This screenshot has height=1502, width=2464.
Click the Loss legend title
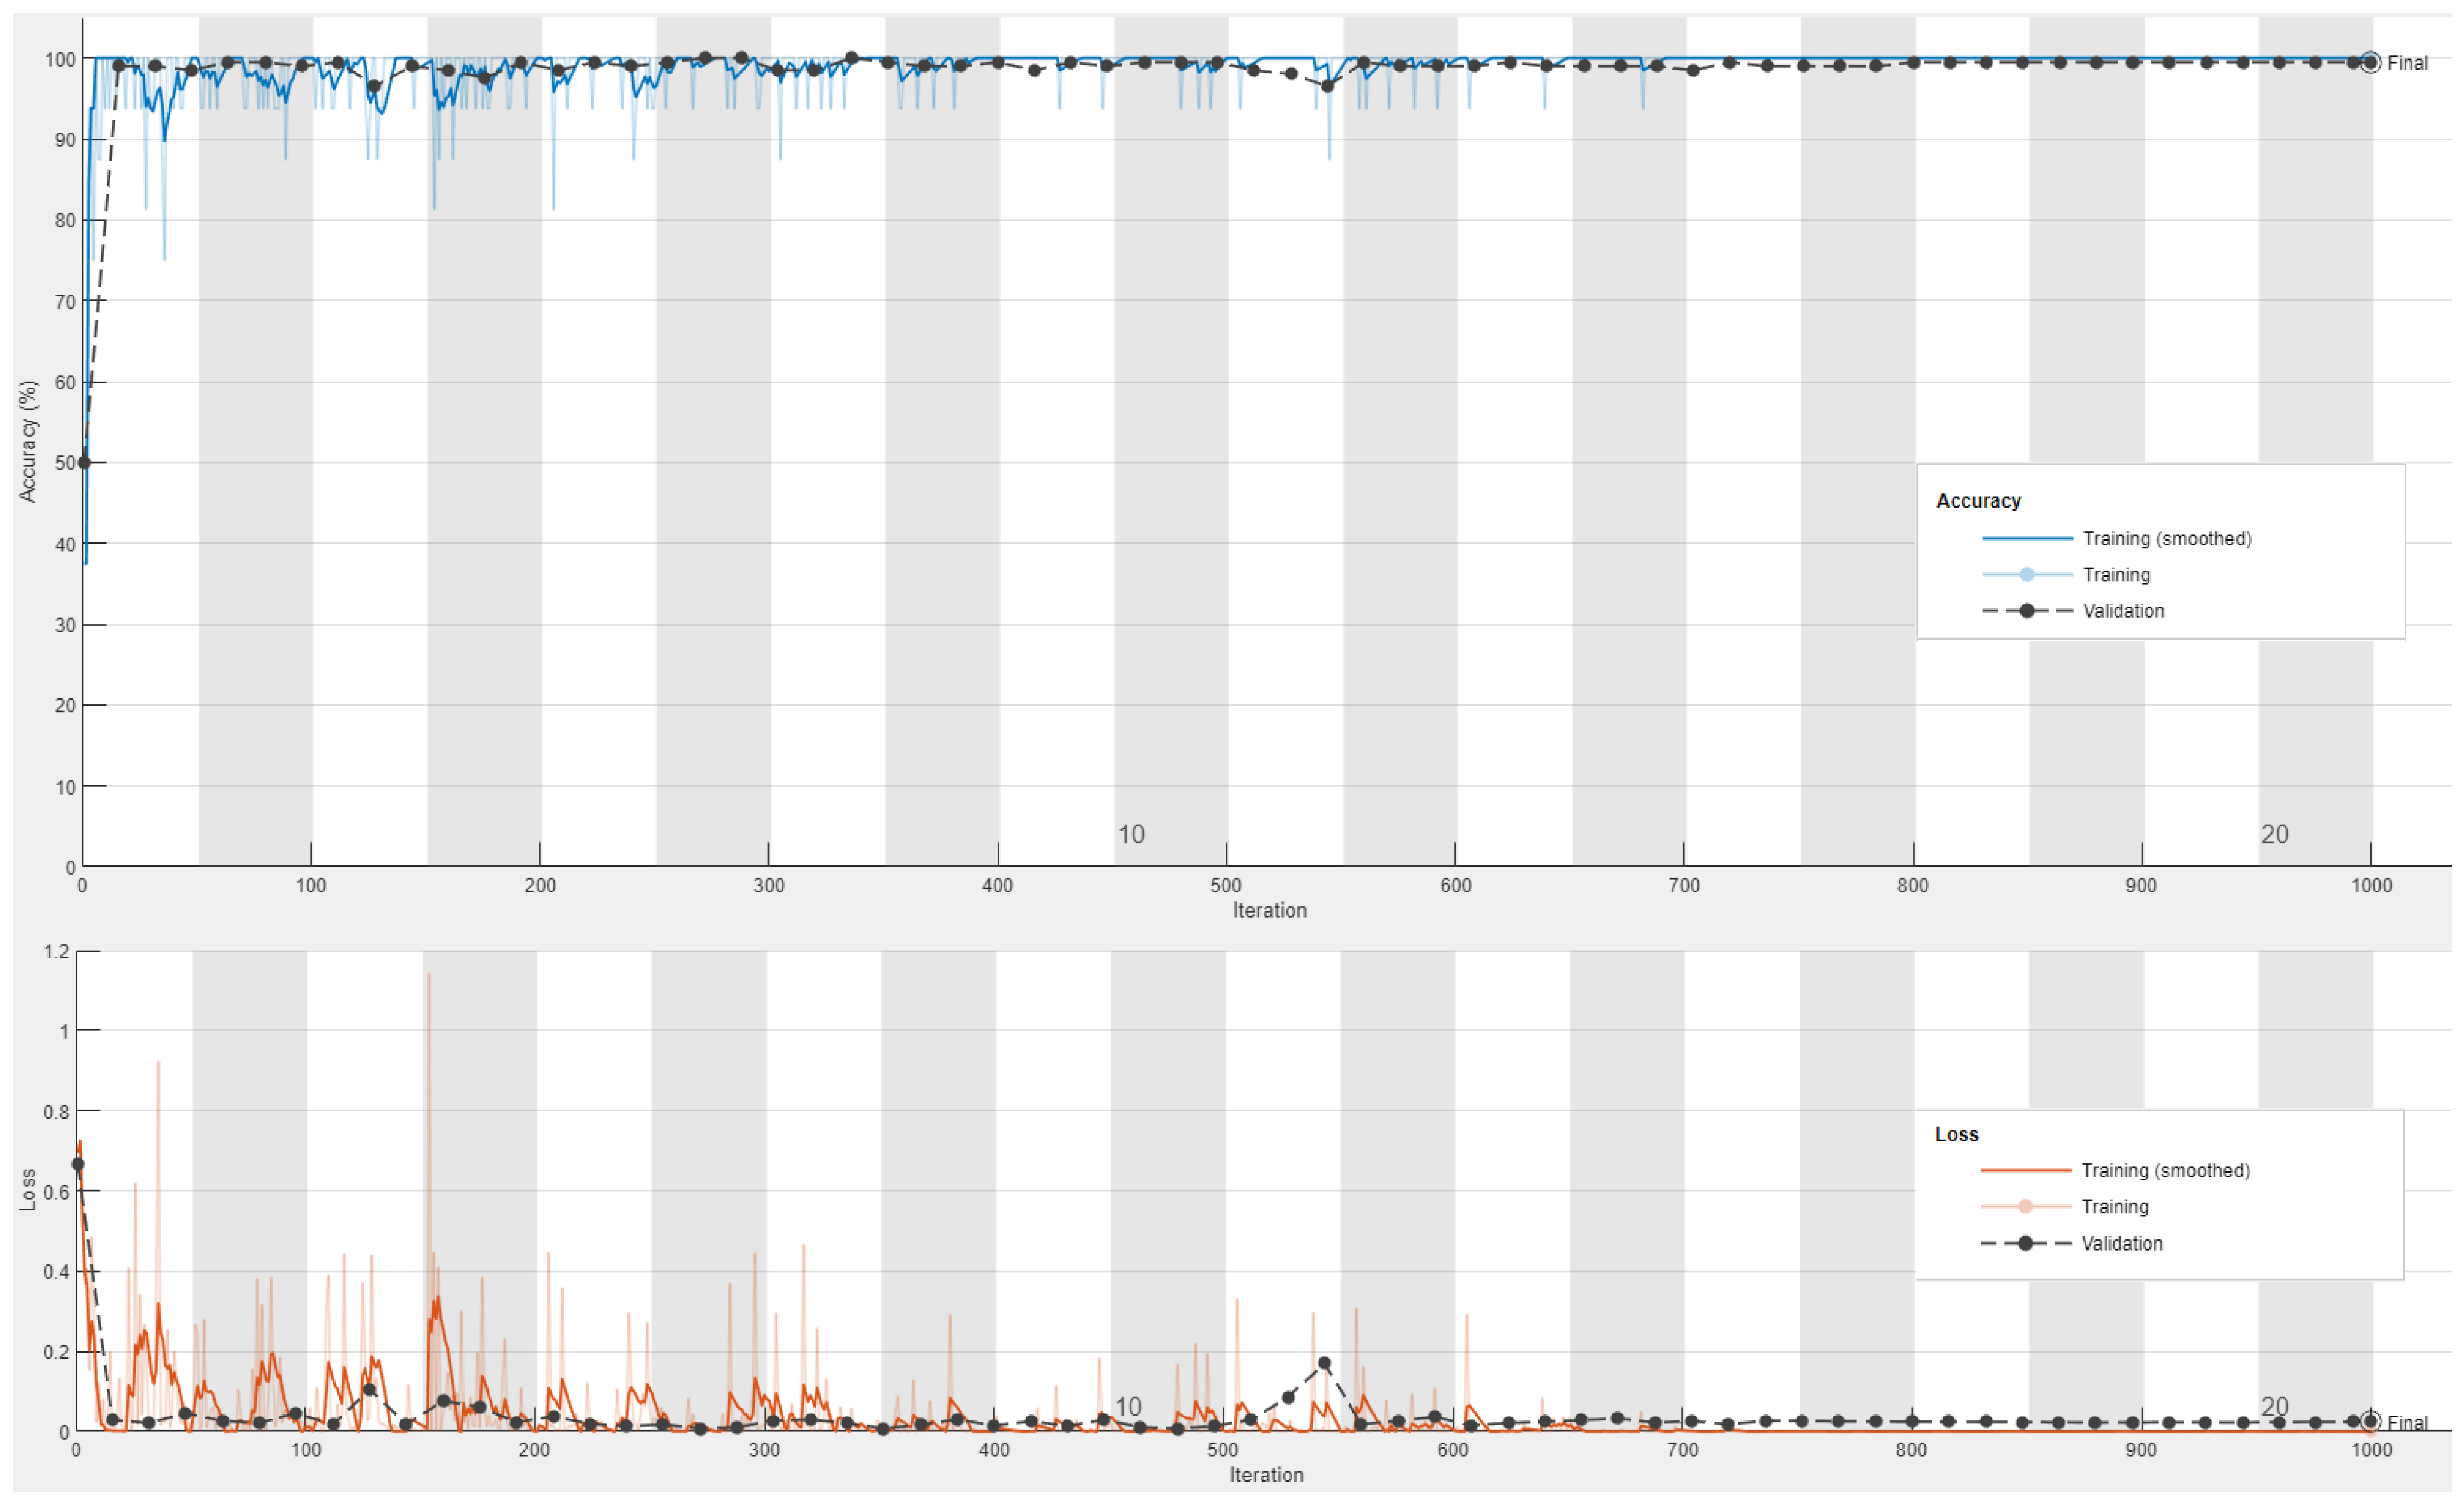coord(1956,1134)
